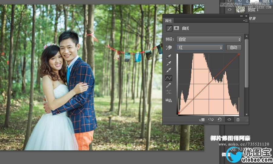273x164 pixels.
Task: Click the white point on the red curve
Action: tap(238, 54)
